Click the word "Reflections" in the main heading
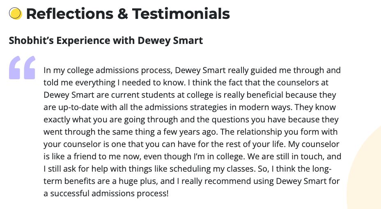Image resolution: width=381 pixels, height=209 pixels. [69, 14]
